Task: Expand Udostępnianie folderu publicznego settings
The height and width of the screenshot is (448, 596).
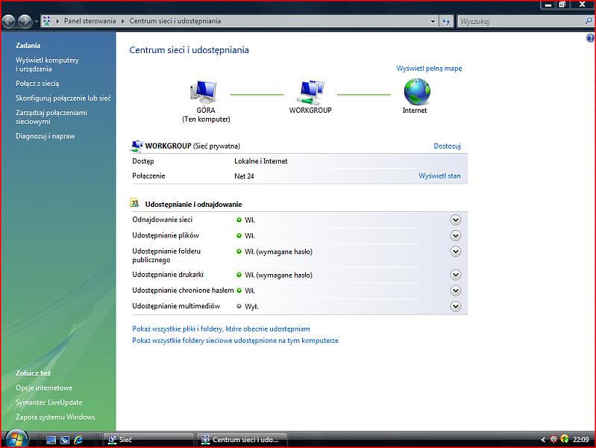Action: 455,252
